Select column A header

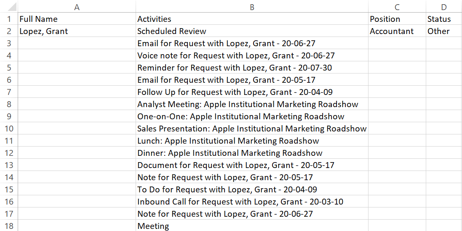click(77, 7)
